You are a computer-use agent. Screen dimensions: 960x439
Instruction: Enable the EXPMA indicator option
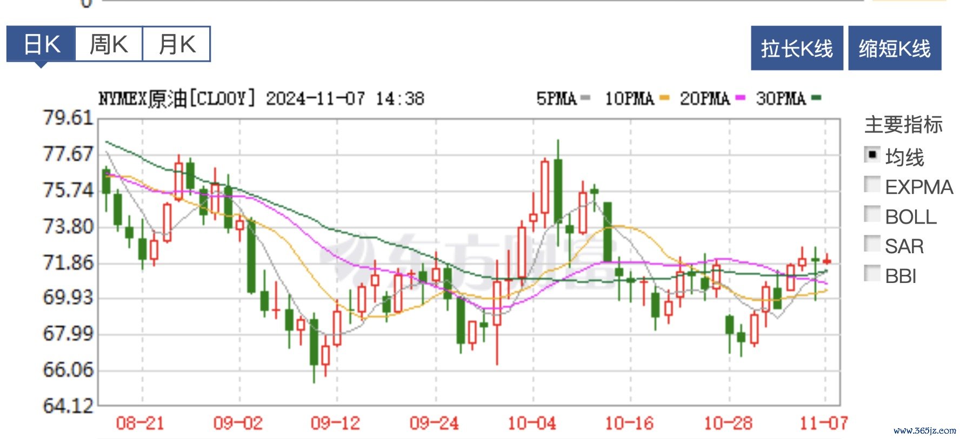[x=871, y=185]
